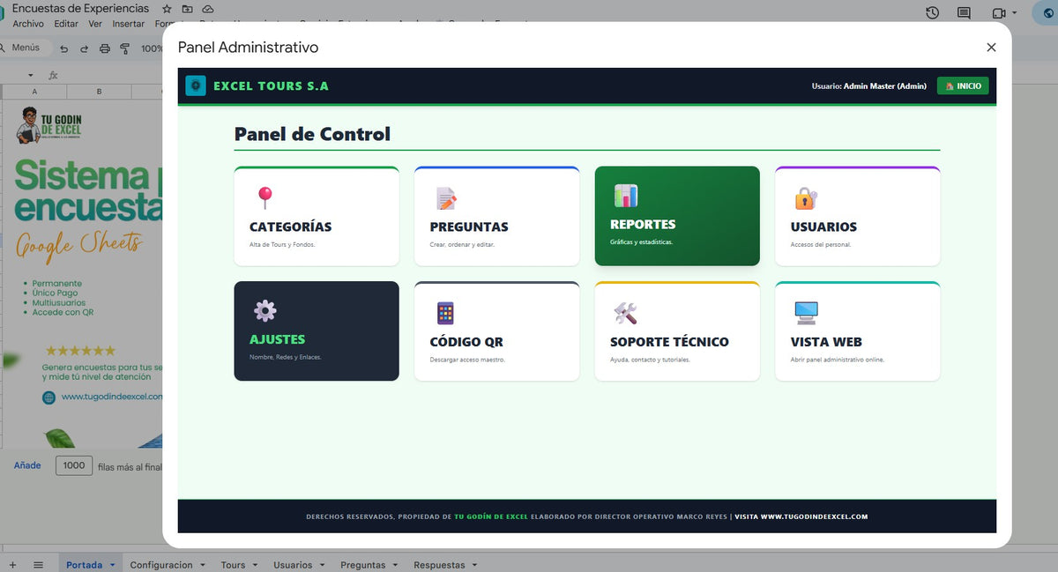The width and height of the screenshot is (1058, 572).
Task: Close the Panel Administrativo dialog
Action: tap(991, 48)
